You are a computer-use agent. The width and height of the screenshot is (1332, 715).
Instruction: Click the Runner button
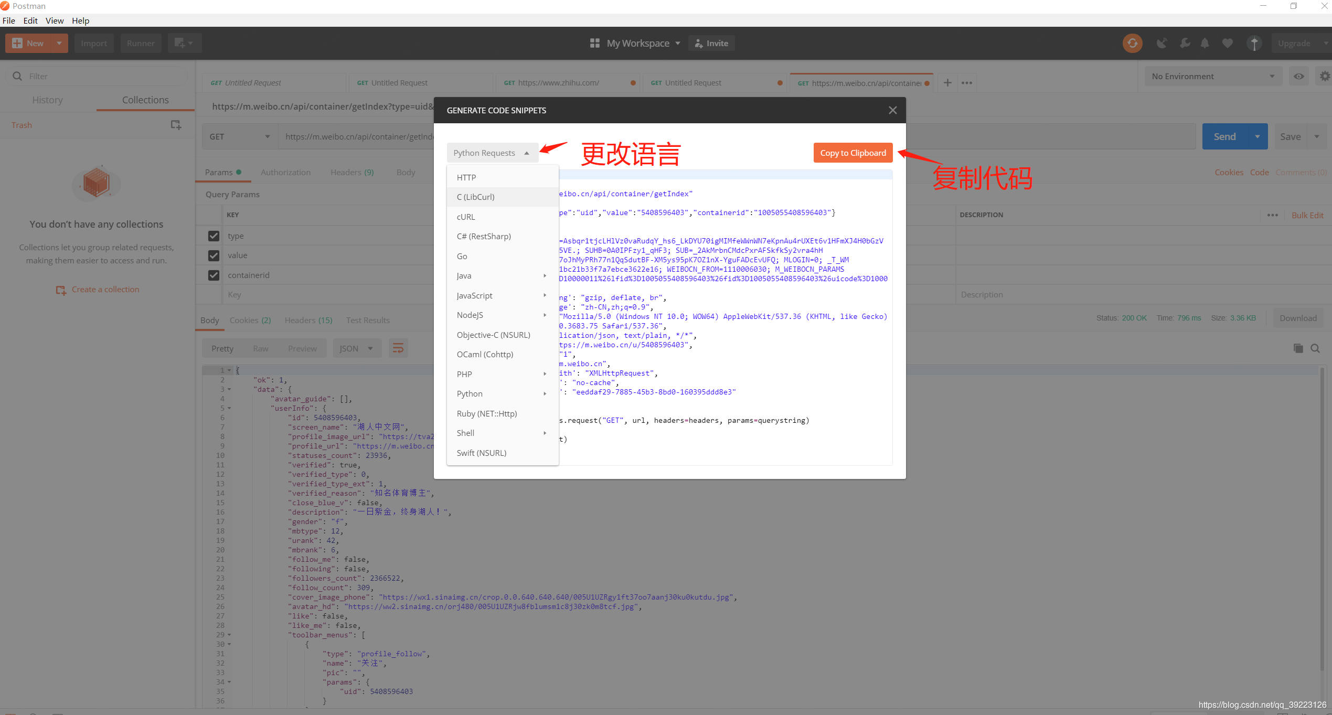(141, 43)
